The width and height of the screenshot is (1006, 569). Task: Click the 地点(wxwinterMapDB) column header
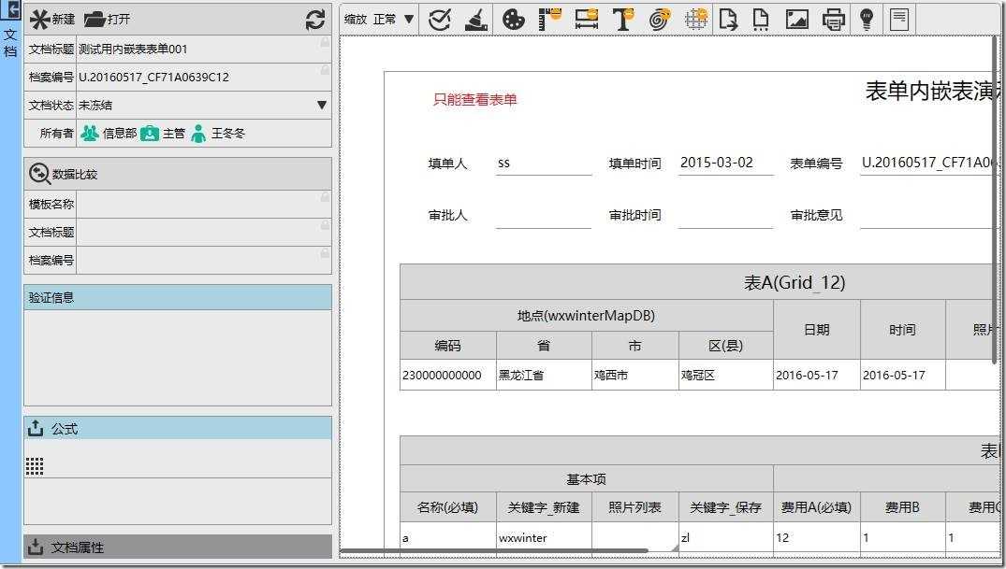tap(587, 316)
